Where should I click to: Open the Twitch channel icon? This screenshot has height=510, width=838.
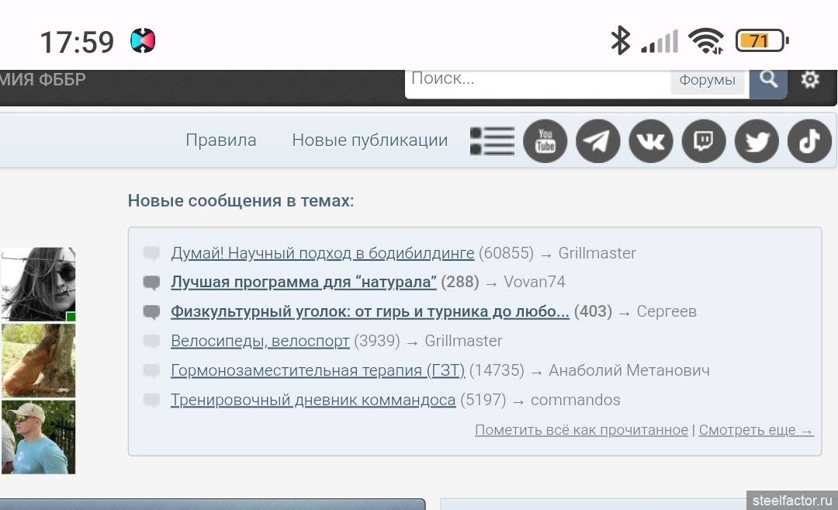click(703, 141)
